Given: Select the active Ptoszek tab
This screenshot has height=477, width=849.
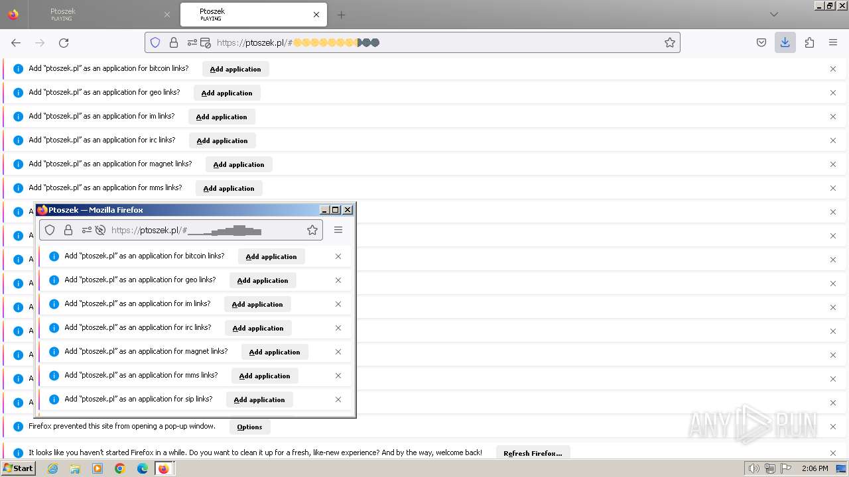Looking at the screenshot, I should coord(252,15).
